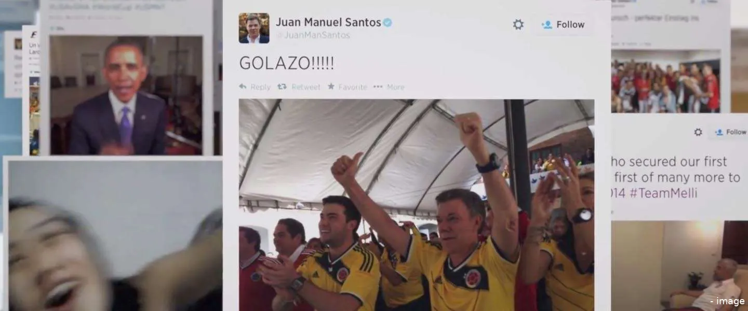The height and width of the screenshot is (311, 748).
Task: Open the Colombia fans celebration photo
Action: 417,205
